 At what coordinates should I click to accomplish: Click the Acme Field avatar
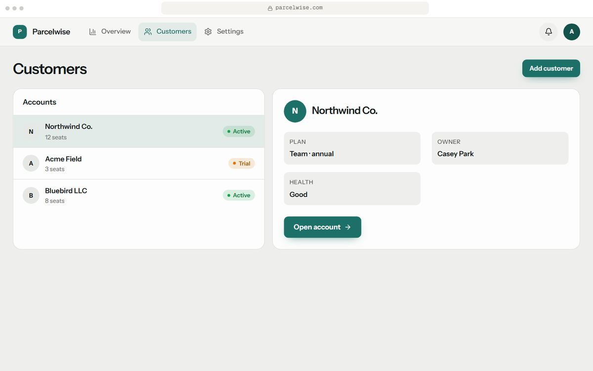coord(31,163)
